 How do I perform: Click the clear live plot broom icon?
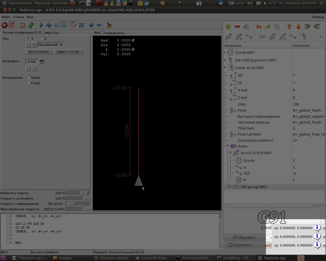point(109,25)
